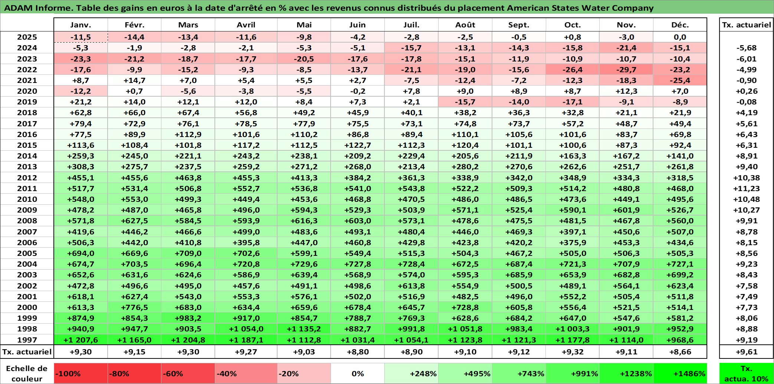The height and width of the screenshot is (384, 774).
Task: Click the 0% color scale swatch
Action: point(358,373)
